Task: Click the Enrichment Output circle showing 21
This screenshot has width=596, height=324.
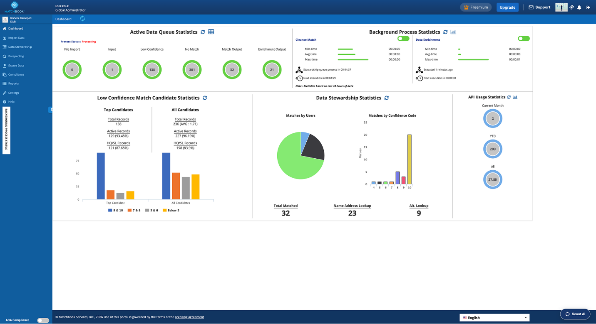Action: pos(272,70)
